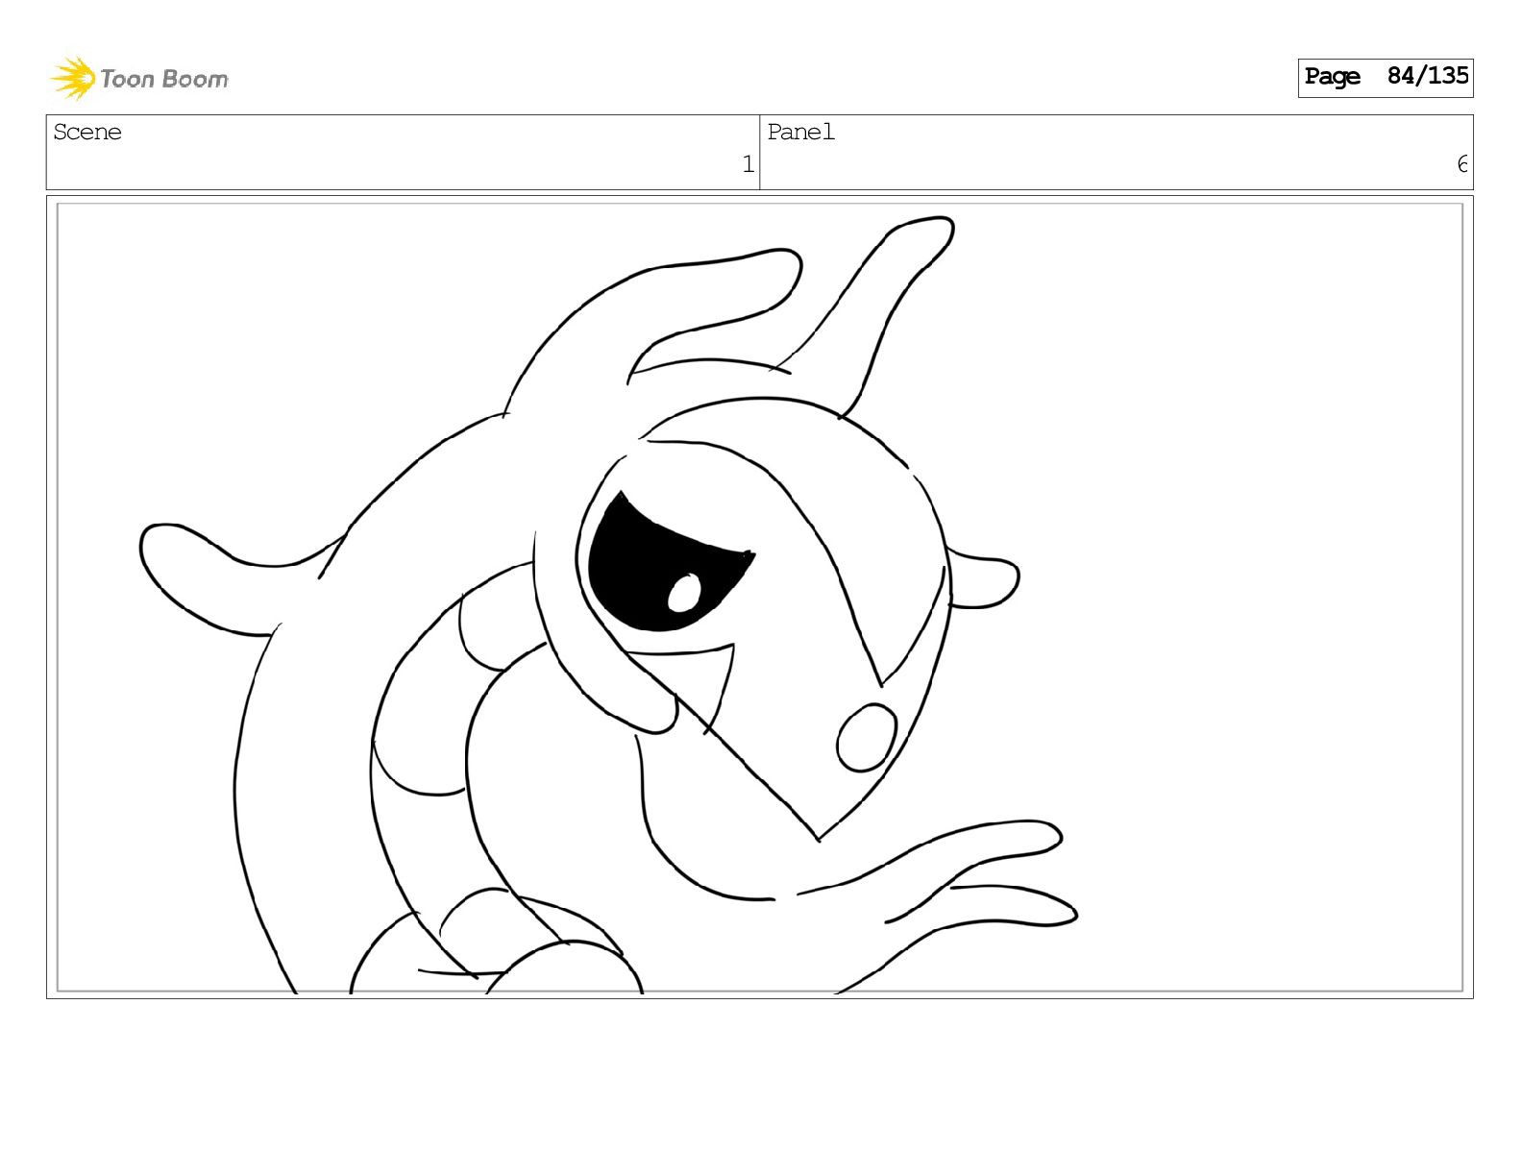Click the Page 84/135 indicator
Viewport: 1522px width, 1176px height.
1385,77
